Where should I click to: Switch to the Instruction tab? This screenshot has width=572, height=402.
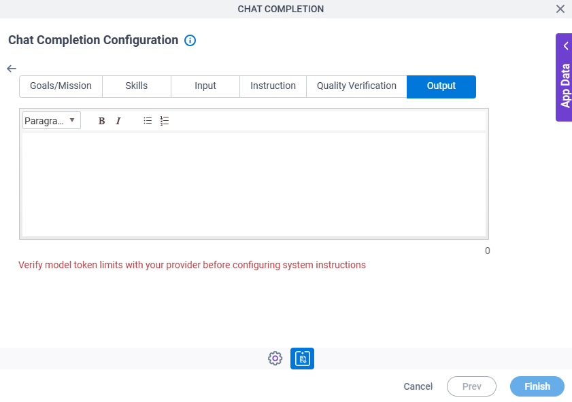tap(273, 86)
